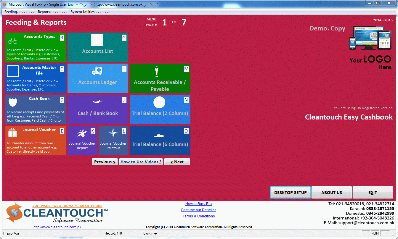Image resolution: width=398 pixels, height=239 pixels.
Task: Click the Visual FoxPro fox icon in title bar
Action: coord(5,4)
